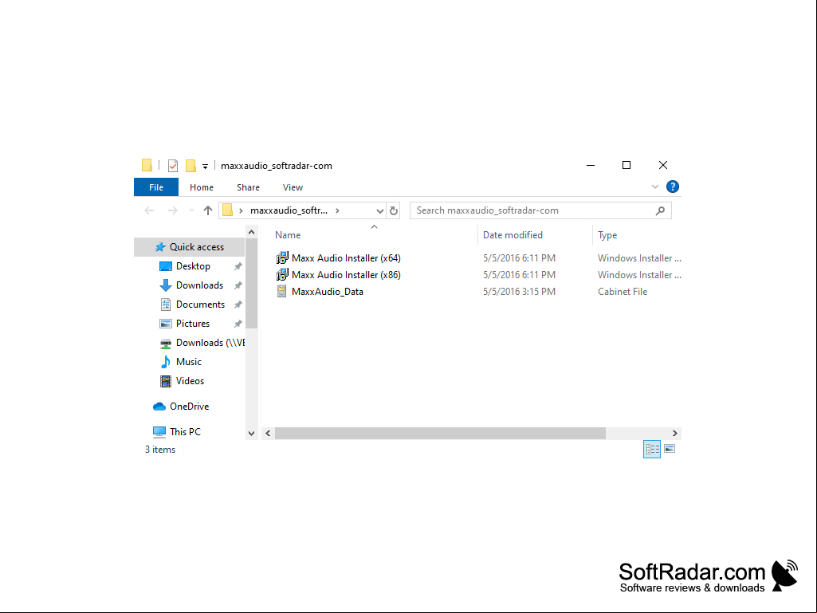Click the Search maxxaudio_softradar-com field
Screen dimensions: 817x613
point(540,210)
